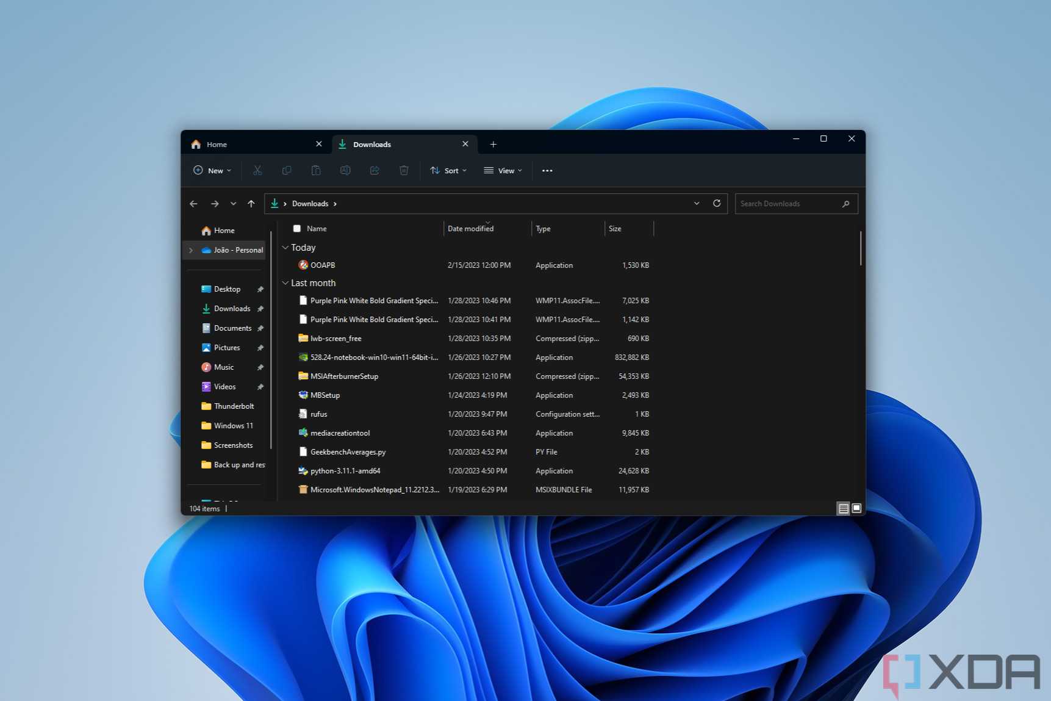
Task: Click the Cut scissors icon
Action: coord(257,171)
